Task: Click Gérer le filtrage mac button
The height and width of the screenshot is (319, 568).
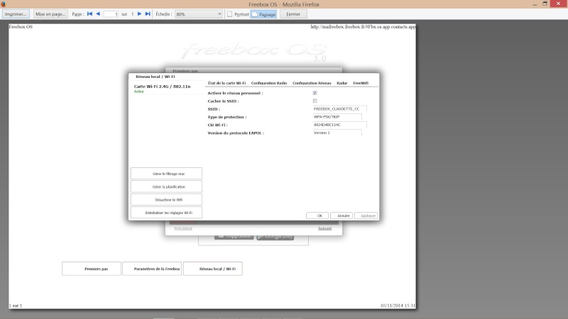Action: (166, 174)
